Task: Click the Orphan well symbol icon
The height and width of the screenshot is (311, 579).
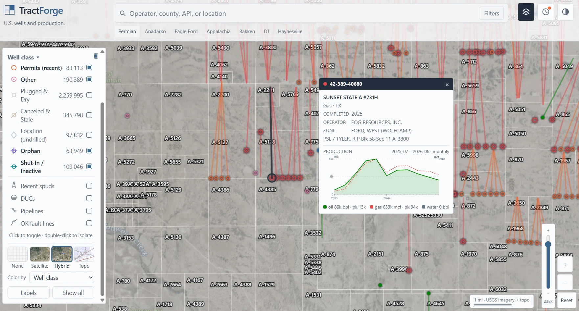Action: pyautogui.click(x=14, y=151)
